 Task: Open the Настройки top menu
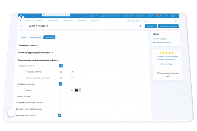point(128,16)
